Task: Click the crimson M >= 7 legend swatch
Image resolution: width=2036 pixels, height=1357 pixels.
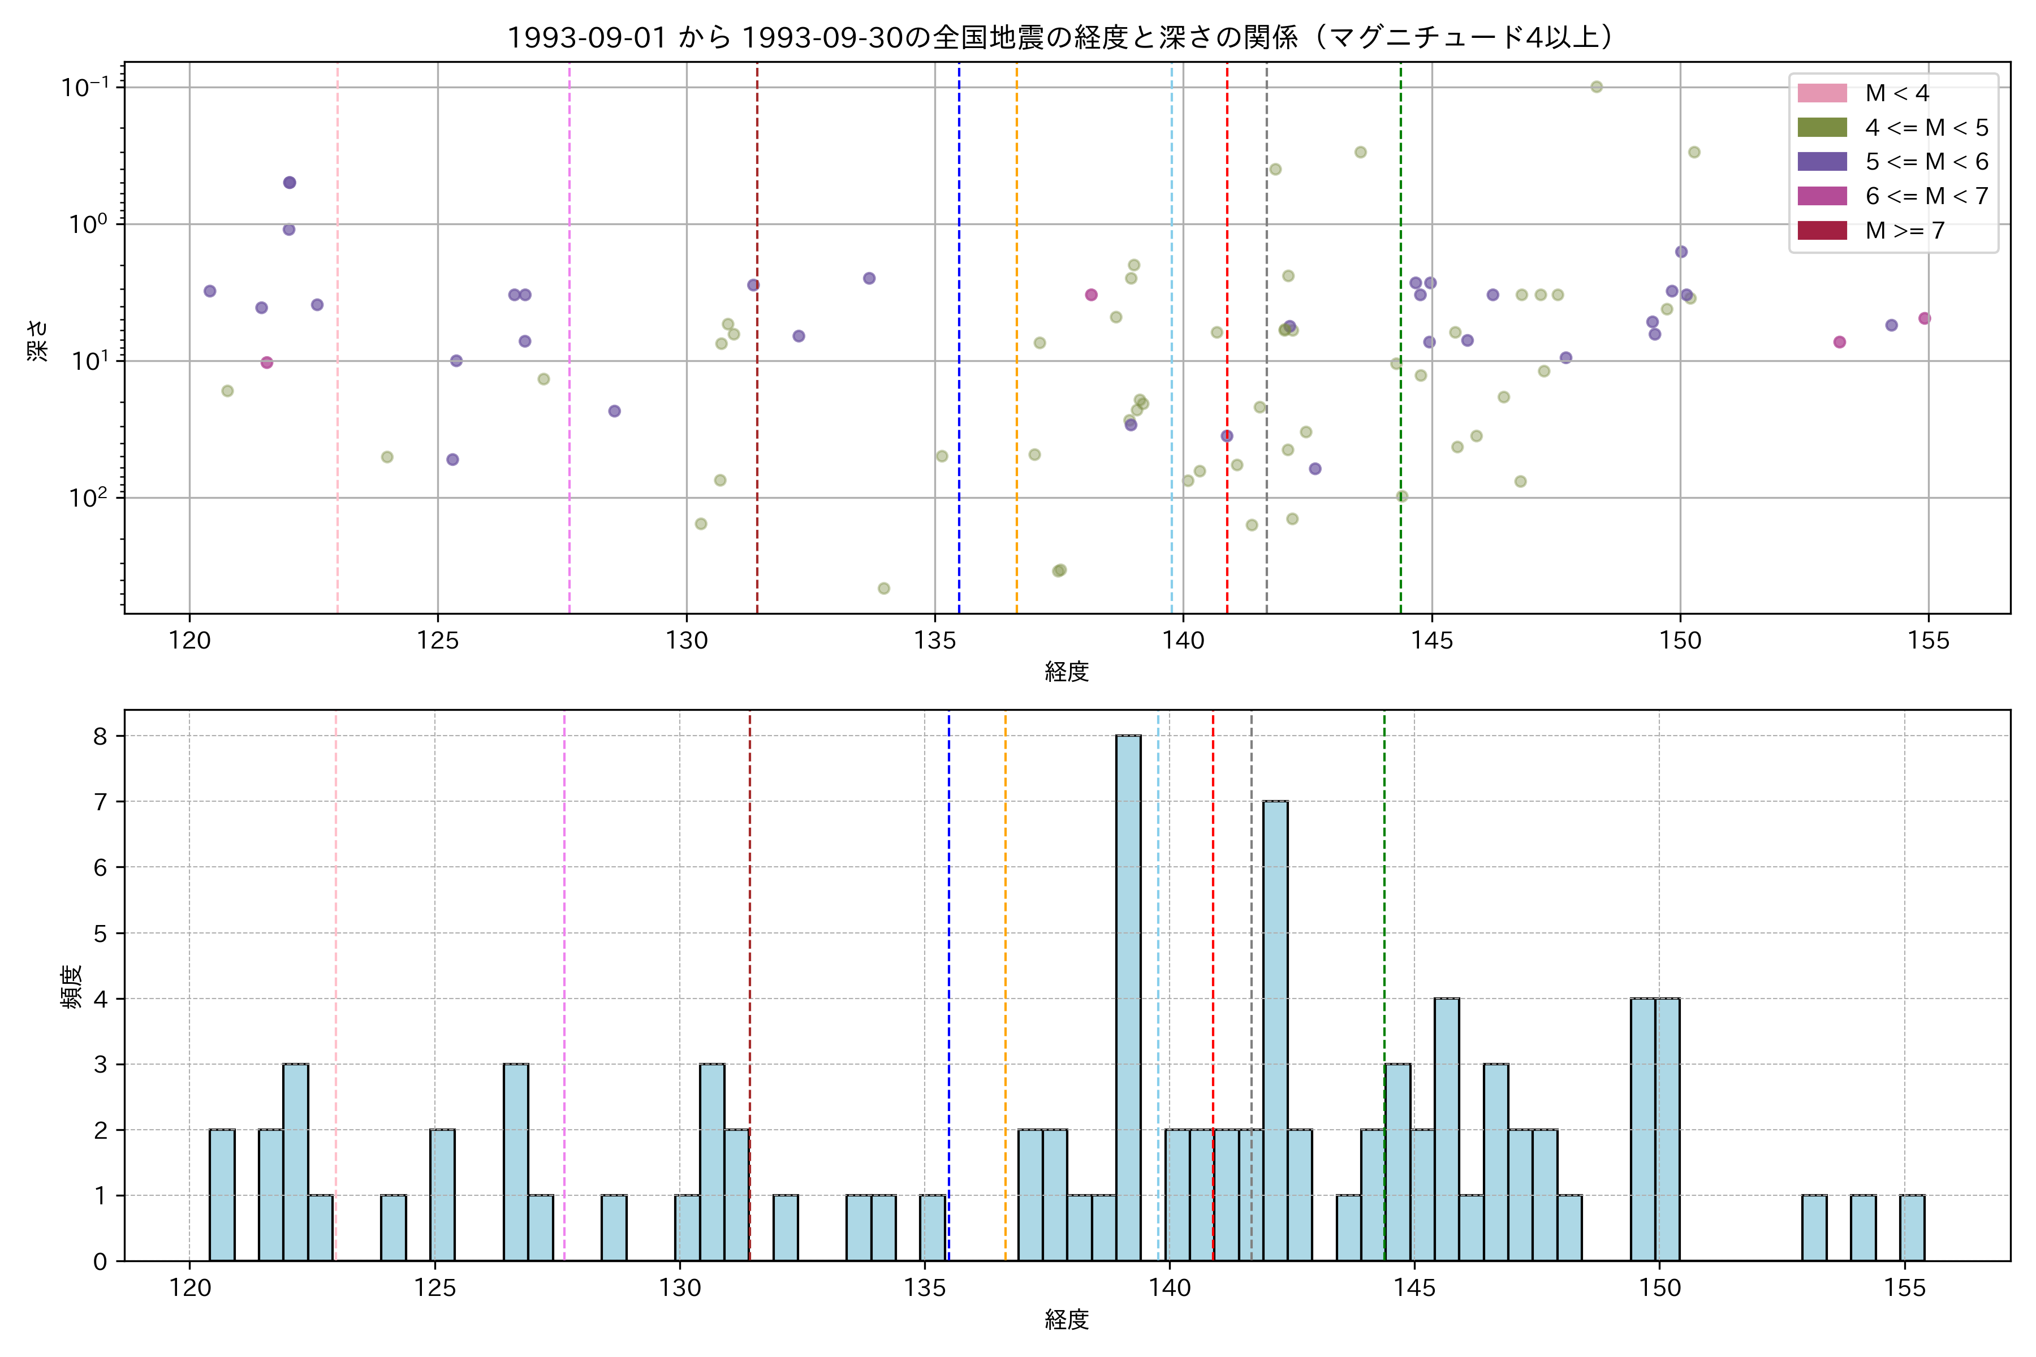Action: tap(1821, 230)
